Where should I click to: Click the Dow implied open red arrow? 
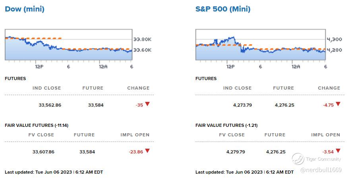click(x=147, y=151)
